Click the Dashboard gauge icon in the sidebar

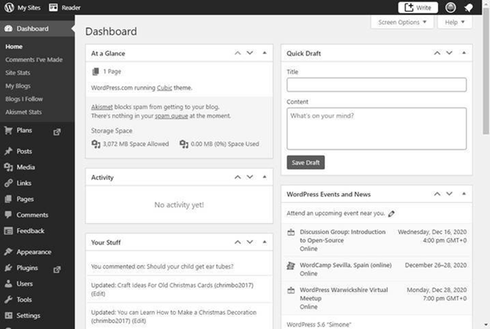tap(9, 29)
